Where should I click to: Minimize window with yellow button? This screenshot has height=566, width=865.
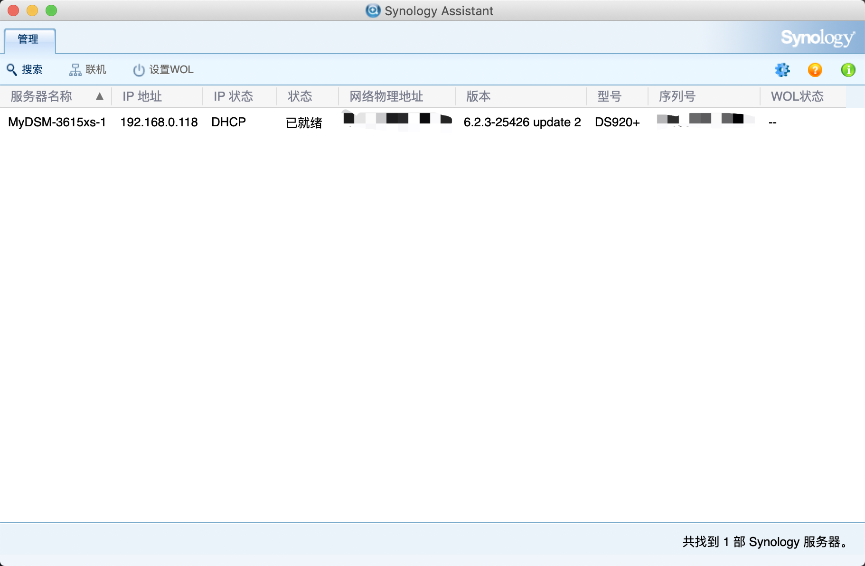click(x=32, y=10)
